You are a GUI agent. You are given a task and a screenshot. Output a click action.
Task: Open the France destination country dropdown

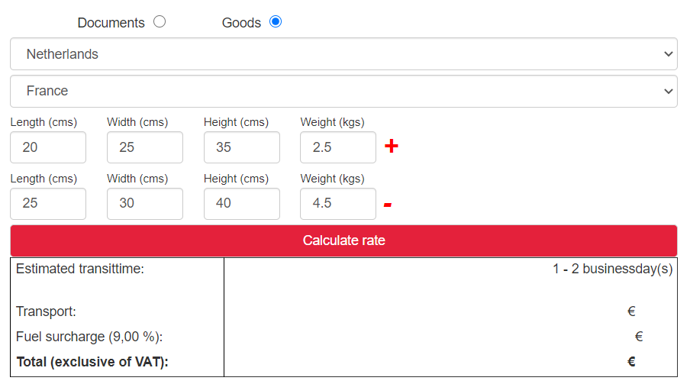coord(343,91)
